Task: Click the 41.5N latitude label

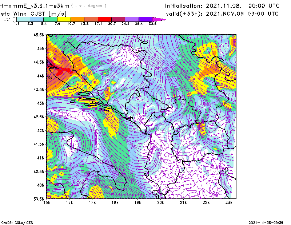Action: pyautogui.click(x=39, y=144)
